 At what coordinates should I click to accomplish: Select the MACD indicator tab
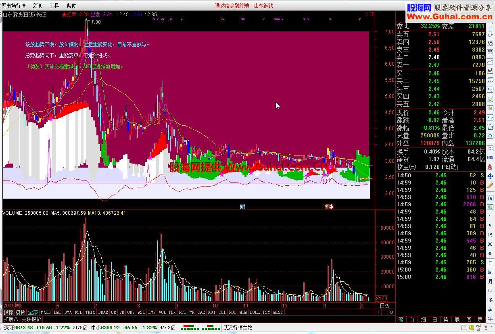[46, 312]
